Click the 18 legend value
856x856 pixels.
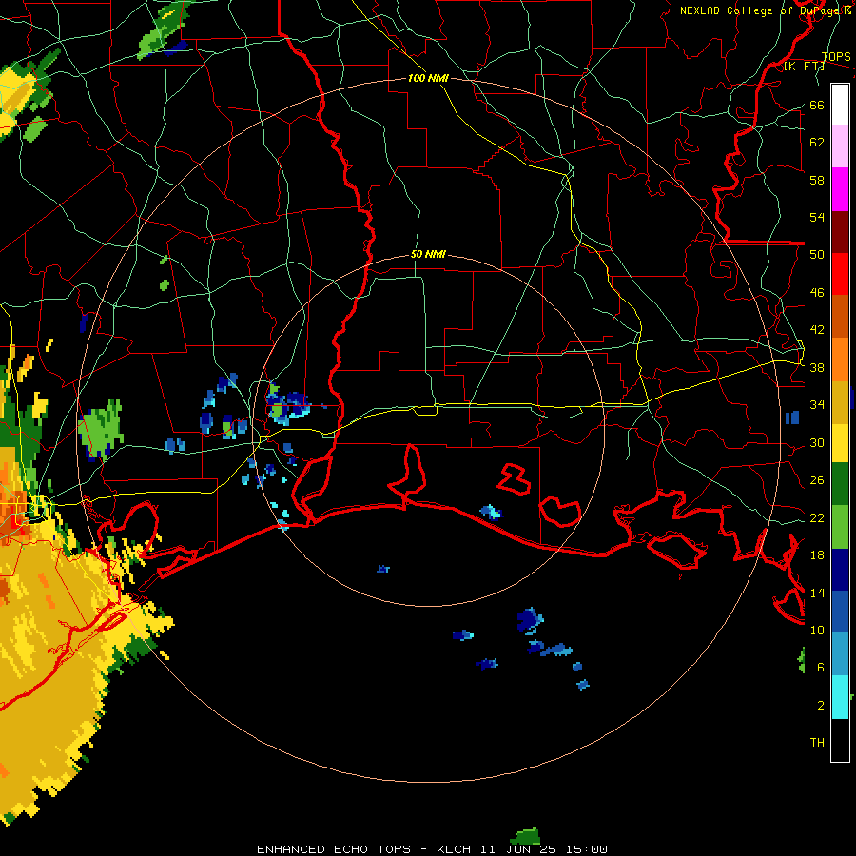pyautogui.click(x=817, y=555)
